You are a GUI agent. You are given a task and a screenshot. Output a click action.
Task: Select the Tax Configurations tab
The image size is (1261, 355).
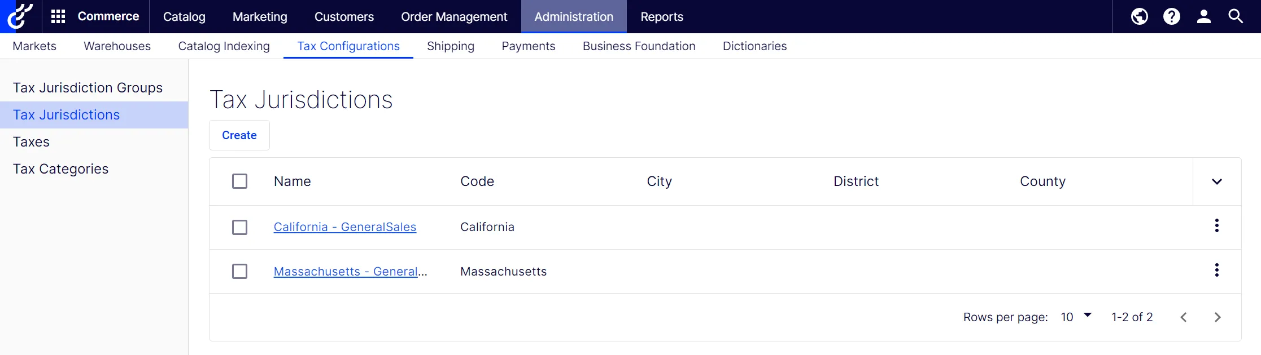[348, 46]
